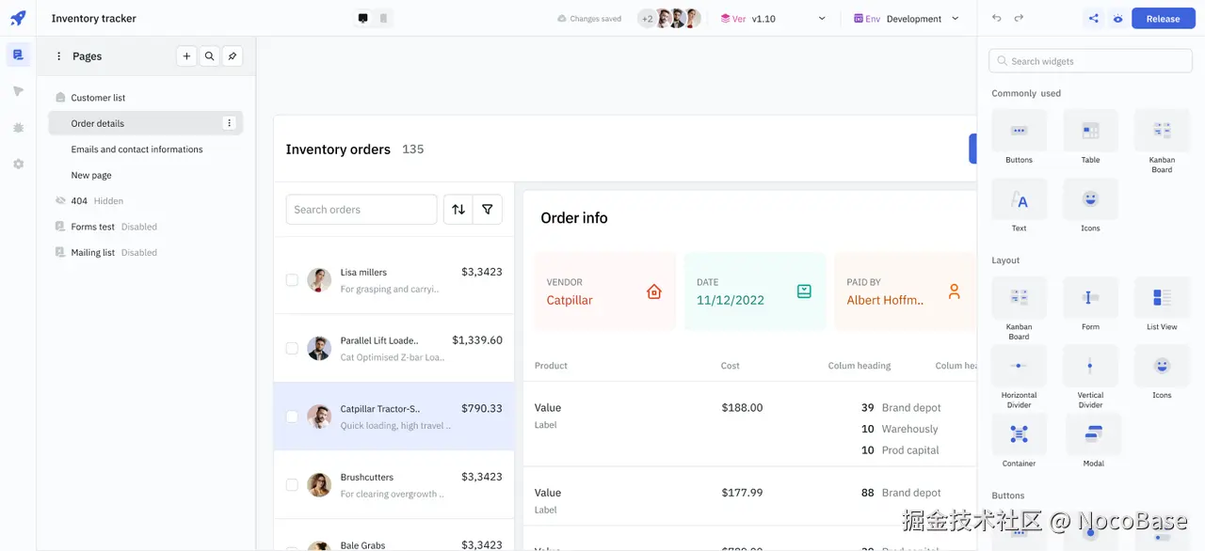The image size is (1205, 551).
Task: Click the Date 11/12/2022 card
Action: [x=755, y=291]
